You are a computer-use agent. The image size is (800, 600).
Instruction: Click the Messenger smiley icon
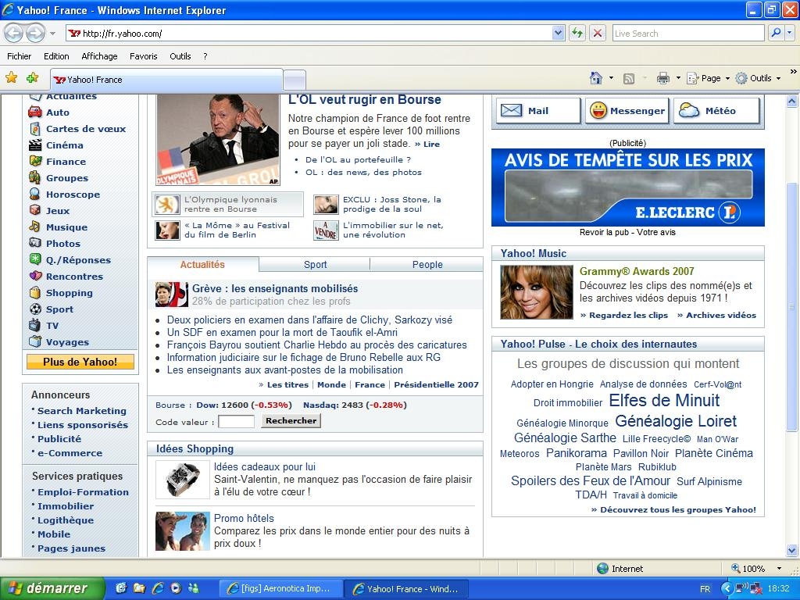click(598, 110)
